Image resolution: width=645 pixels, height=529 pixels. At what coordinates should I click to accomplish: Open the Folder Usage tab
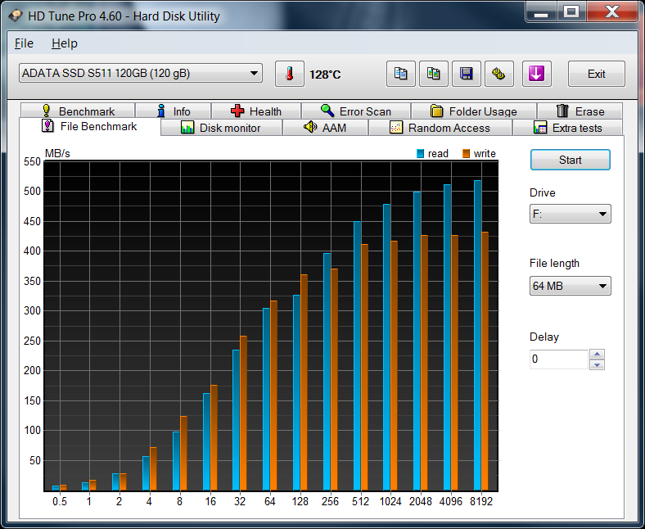click(473, 111)
